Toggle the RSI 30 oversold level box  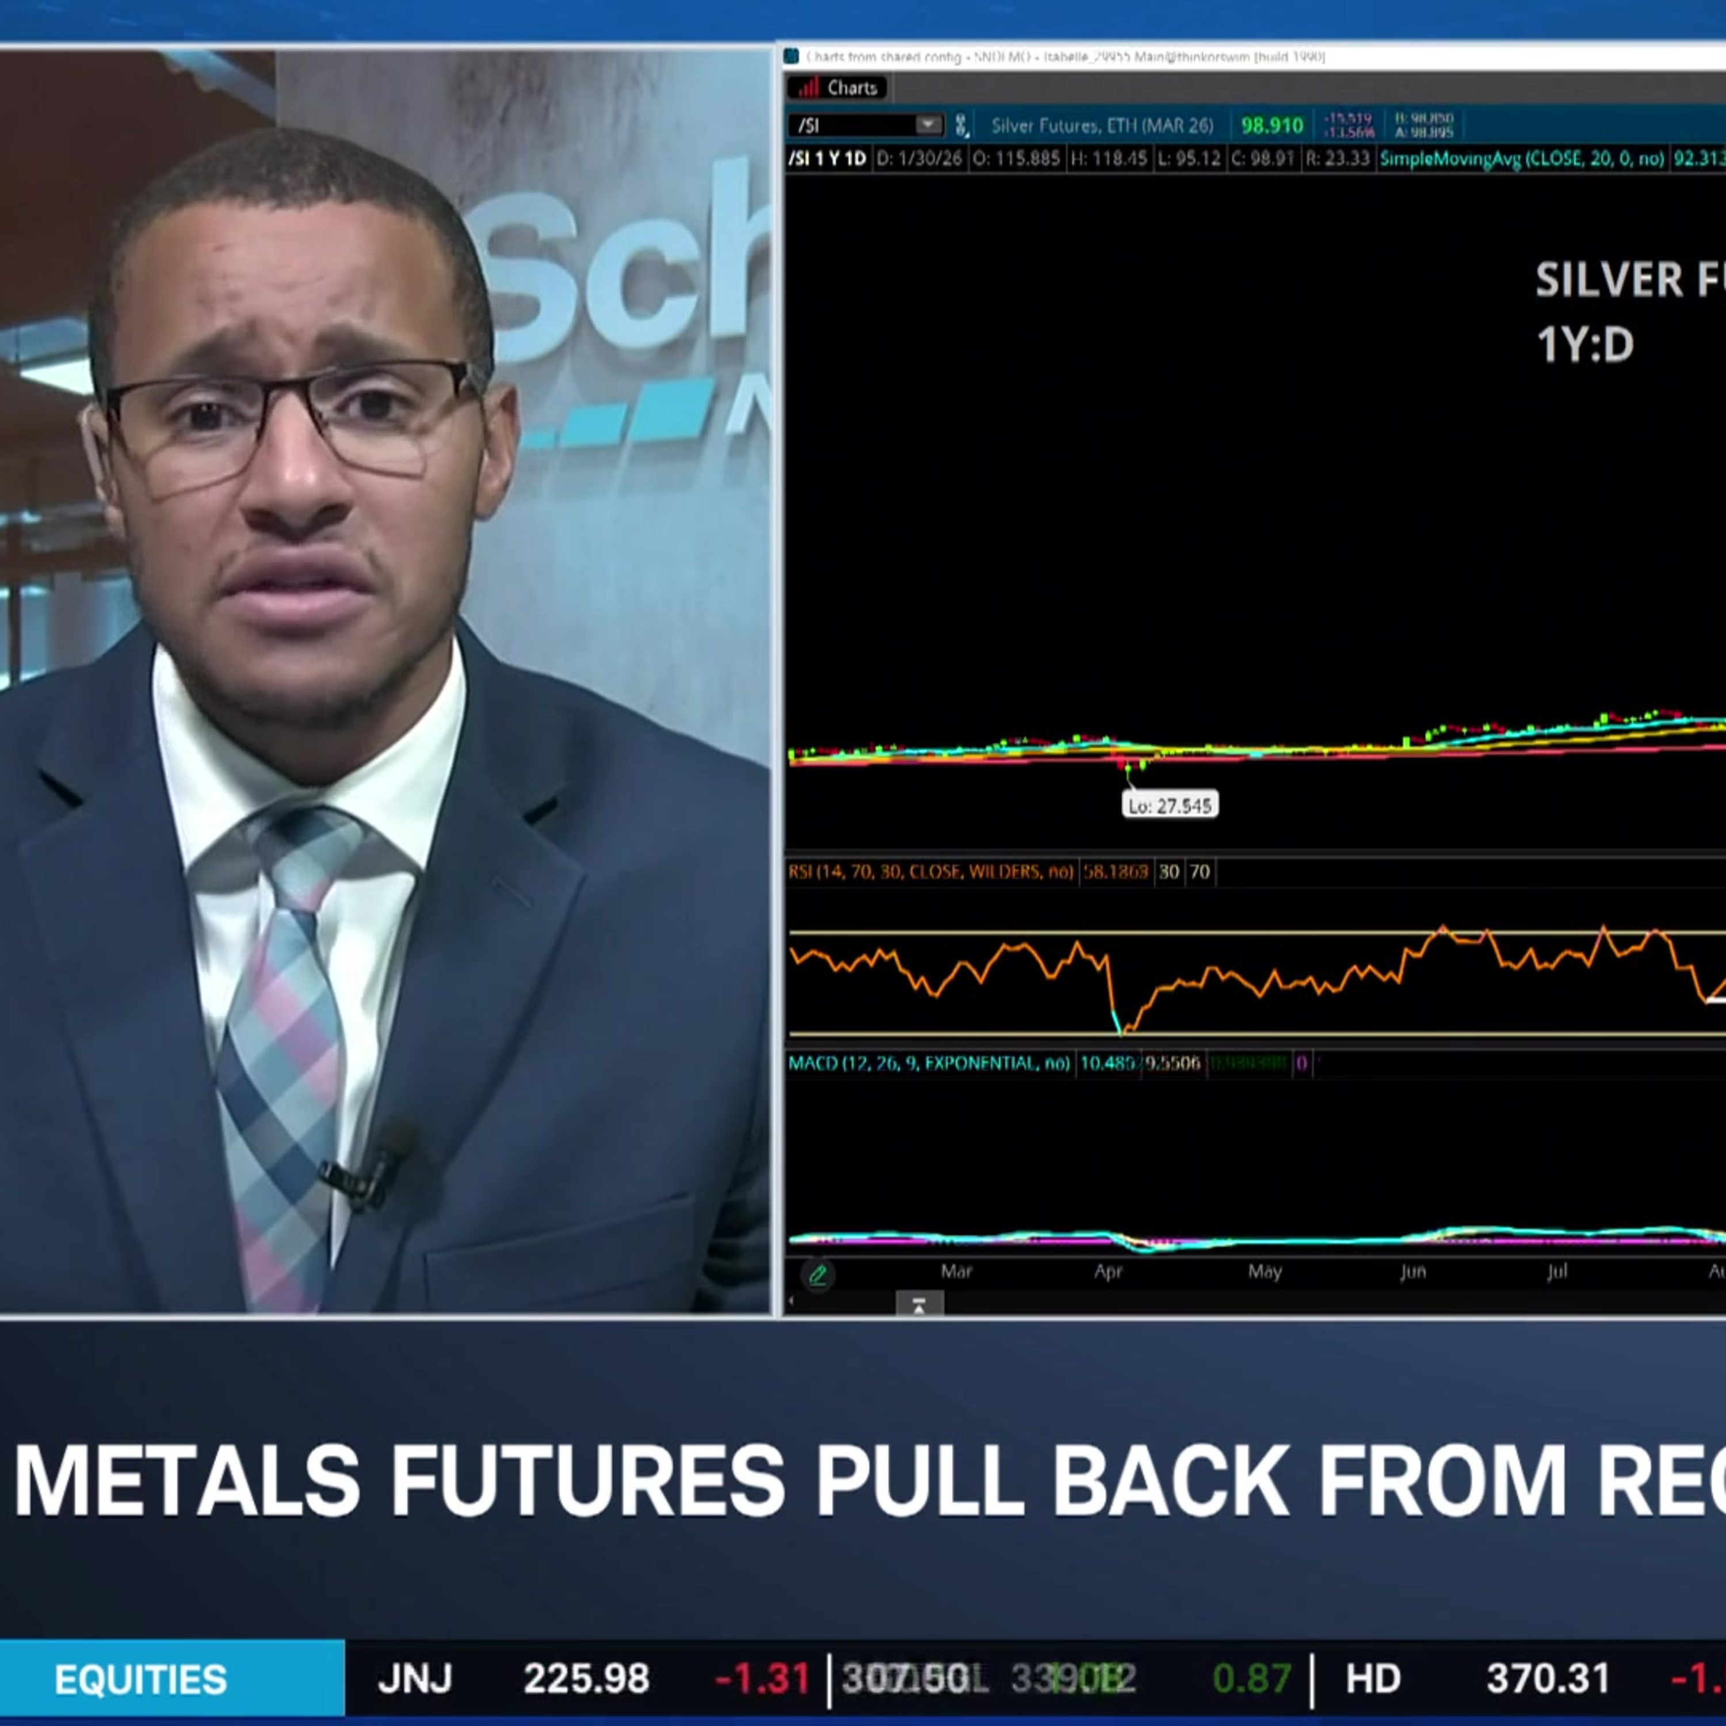(1169, 872)
